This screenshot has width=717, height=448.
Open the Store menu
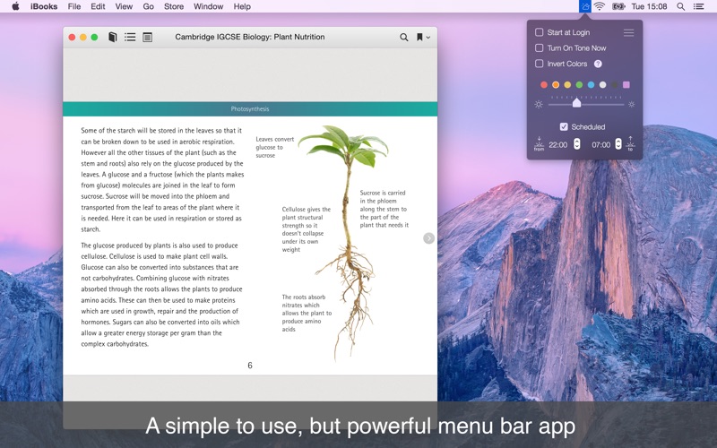point(174,6)
